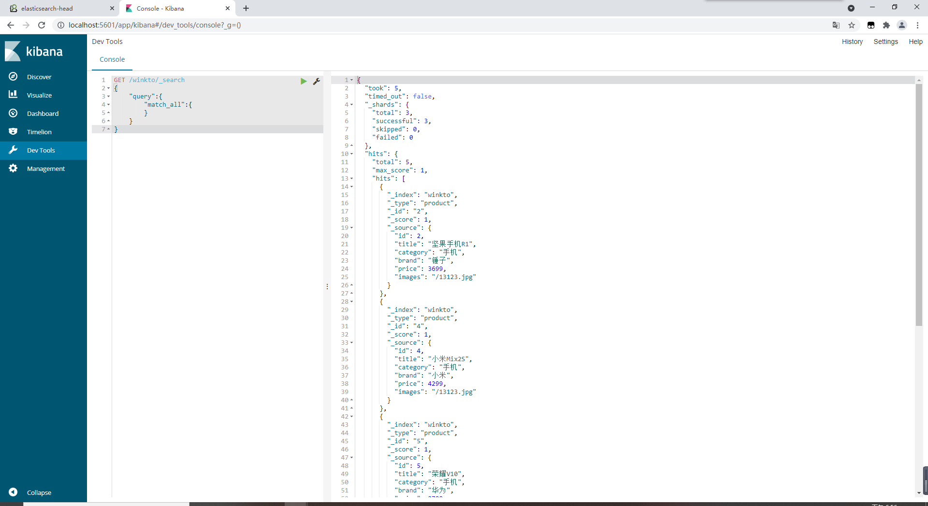Click the "match_all" line in the editor

[168, 105]
